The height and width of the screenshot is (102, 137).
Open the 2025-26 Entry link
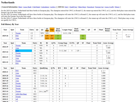pyautogui.click(x=66, y=7)
